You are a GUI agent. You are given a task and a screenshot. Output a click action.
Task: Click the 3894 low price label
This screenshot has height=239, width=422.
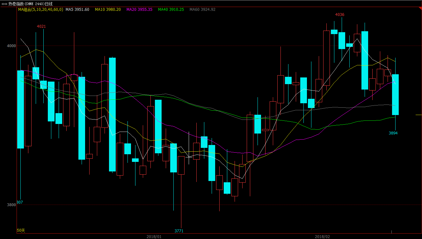click(393, 133)
